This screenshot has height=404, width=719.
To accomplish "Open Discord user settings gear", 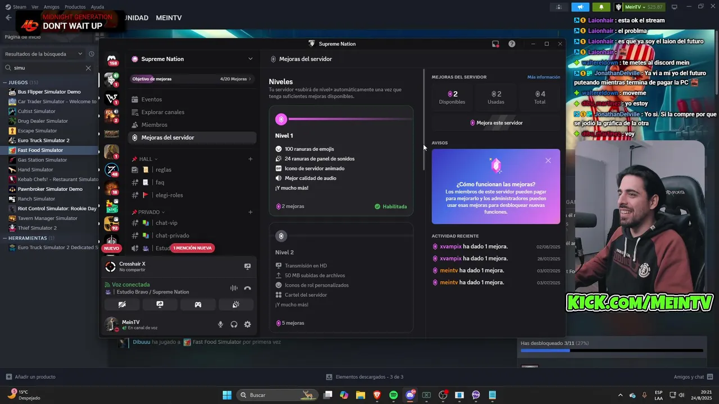I will pos(247,324).
